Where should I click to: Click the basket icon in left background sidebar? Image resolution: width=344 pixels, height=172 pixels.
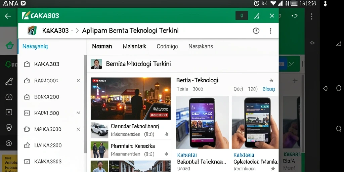10,46
